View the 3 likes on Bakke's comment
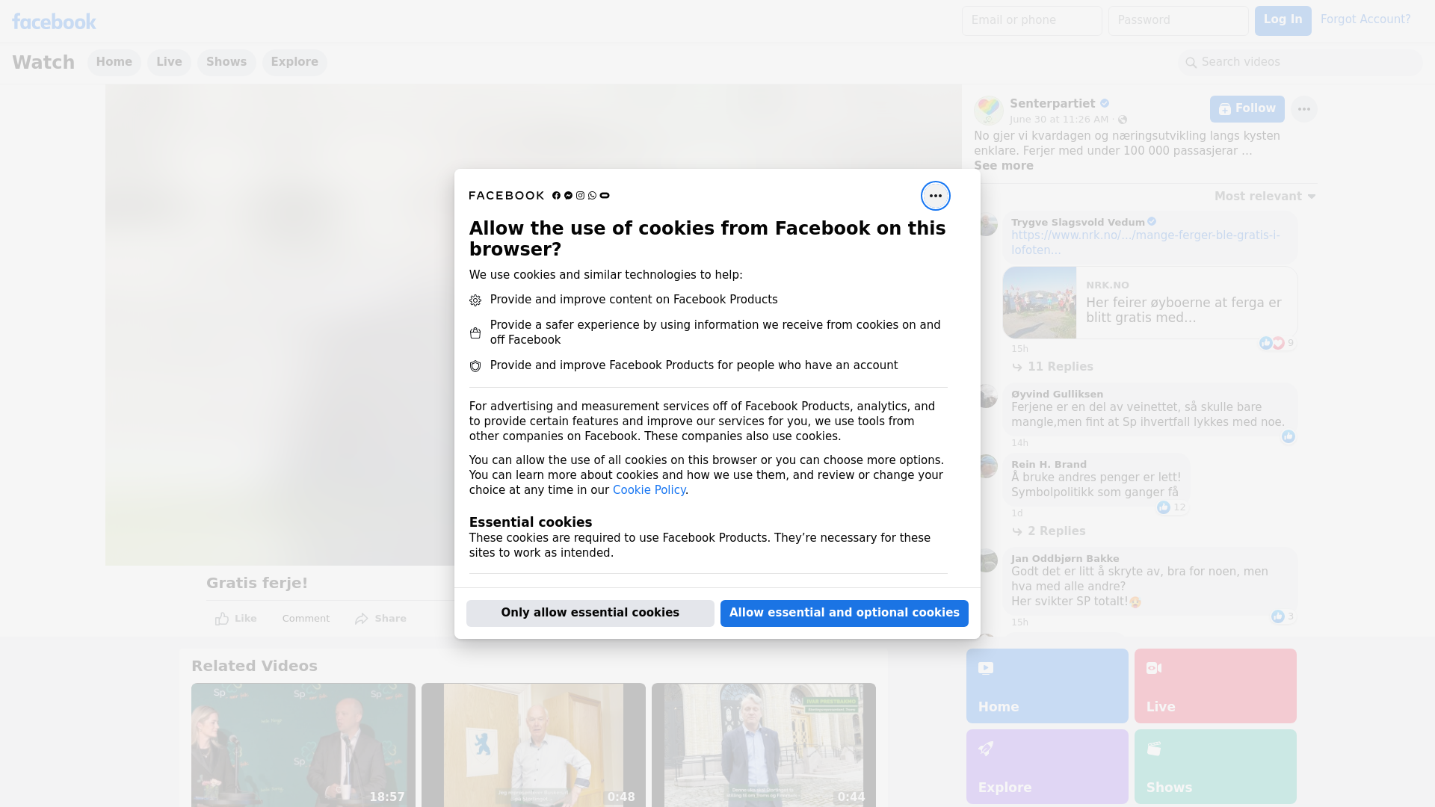 (x=1282, y=616)
